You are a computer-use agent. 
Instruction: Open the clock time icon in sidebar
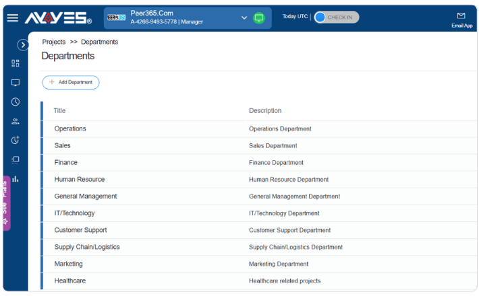(16, 102)
